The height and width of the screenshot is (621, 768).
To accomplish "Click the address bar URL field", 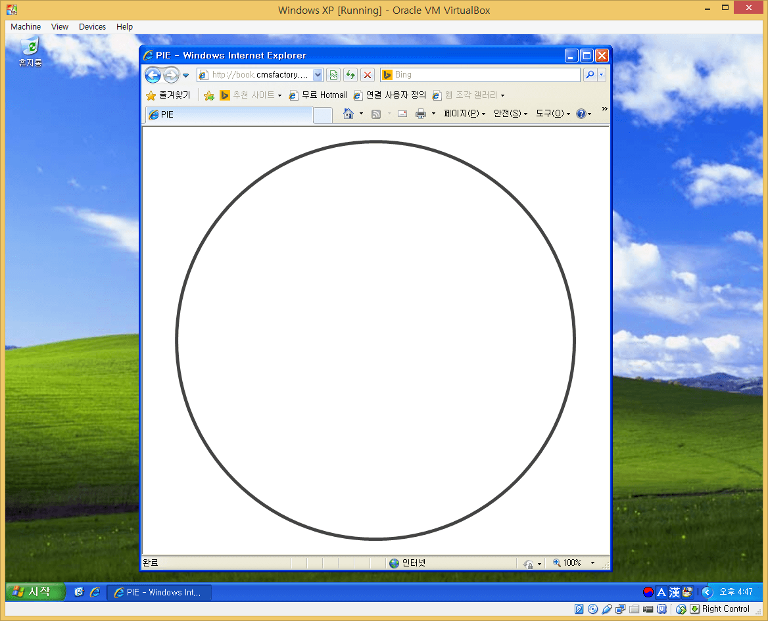I will click(x=254, y=75).
